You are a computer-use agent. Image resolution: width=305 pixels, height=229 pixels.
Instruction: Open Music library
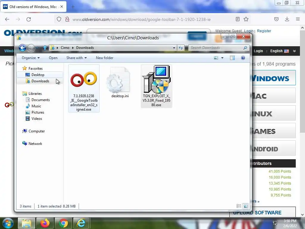click(x=36, y=106)
